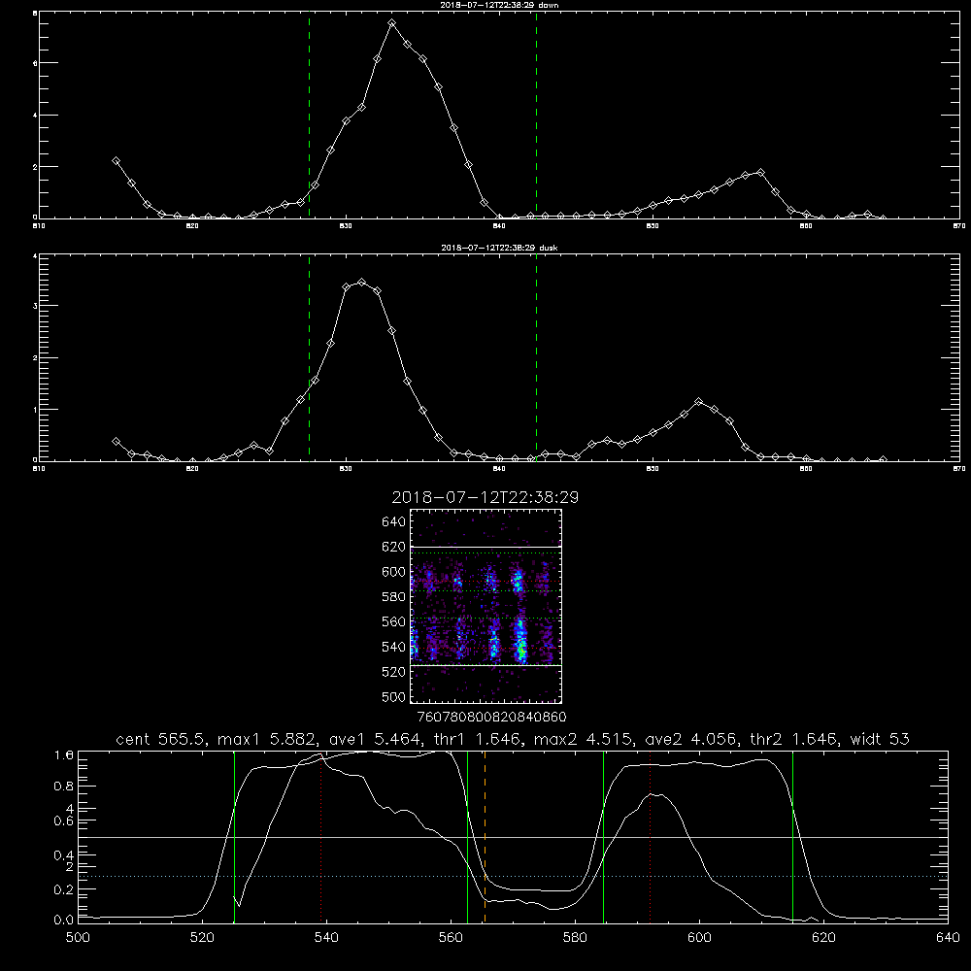
Task: Click the '600' x-axis label of bottom plot
Action: coord(699,938)
